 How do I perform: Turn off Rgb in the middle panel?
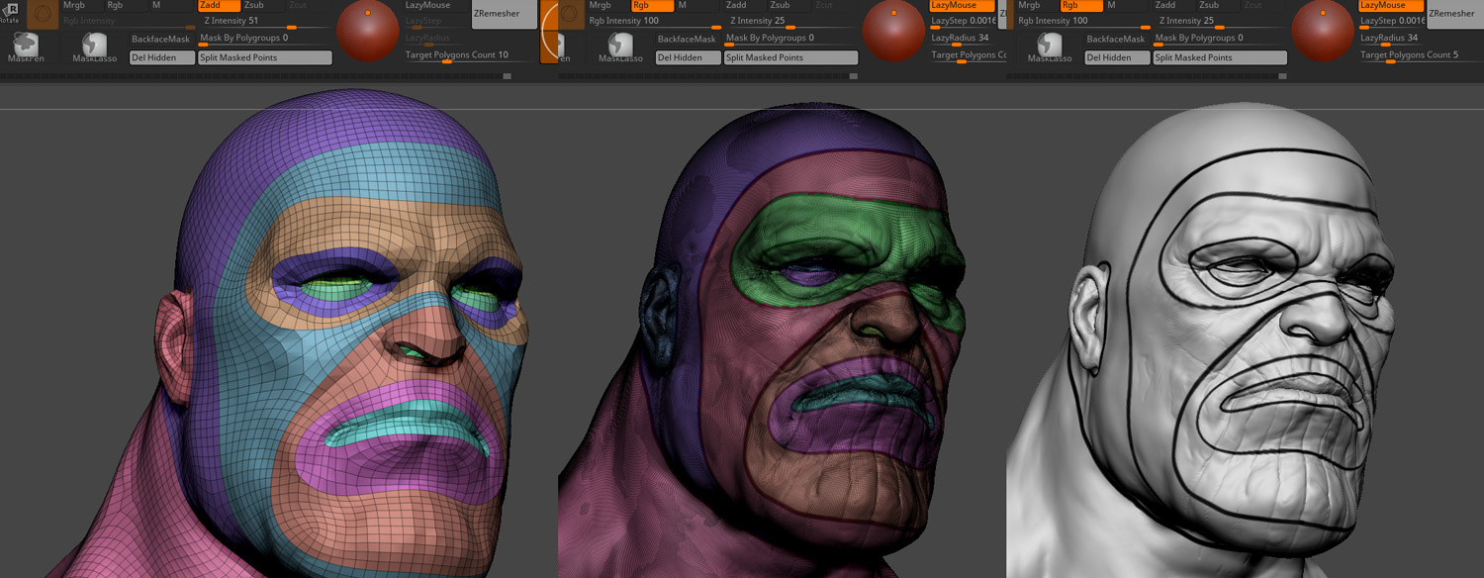pyautogui.click(x=652, y=5)
